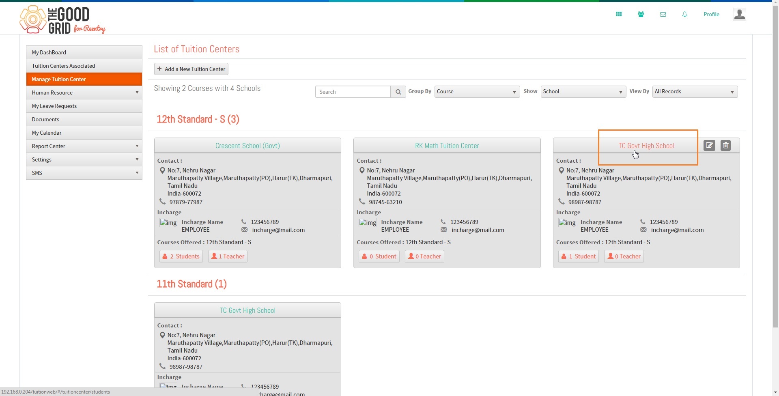Click phone number 98987-98787 in 12th Standard card
This screenshot has height=396, width=779.
click(x=585, y=202)
